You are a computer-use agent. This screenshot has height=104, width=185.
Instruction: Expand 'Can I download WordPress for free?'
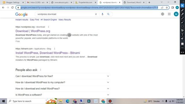[62, 76]
